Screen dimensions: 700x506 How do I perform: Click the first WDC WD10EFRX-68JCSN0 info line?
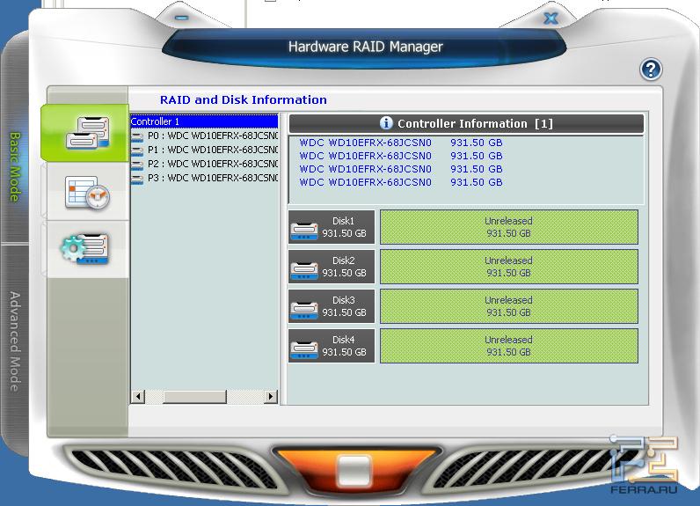(401, 143)
